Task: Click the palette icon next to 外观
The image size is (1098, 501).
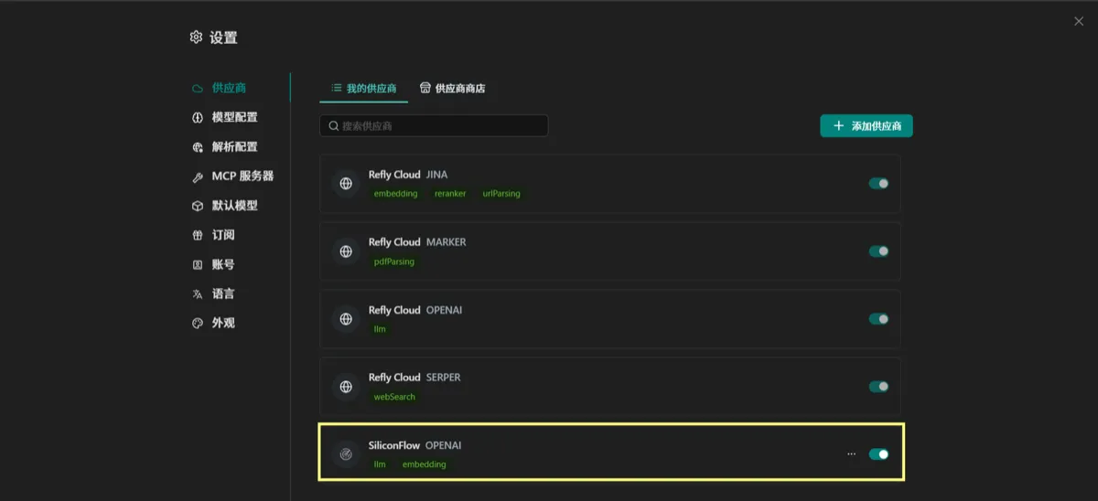Action: 198,324
